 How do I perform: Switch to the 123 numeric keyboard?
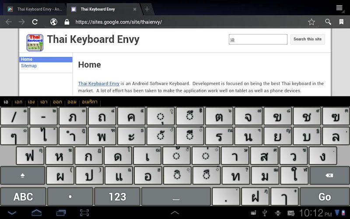117,197
